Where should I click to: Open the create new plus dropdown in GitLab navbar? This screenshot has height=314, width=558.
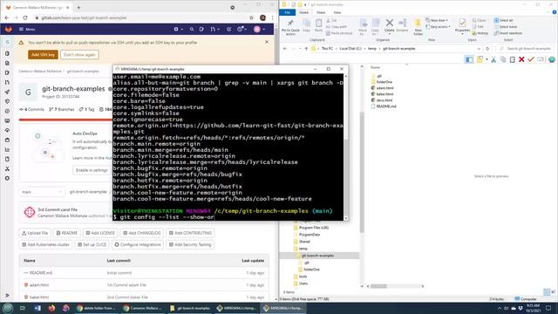[178, 29]
